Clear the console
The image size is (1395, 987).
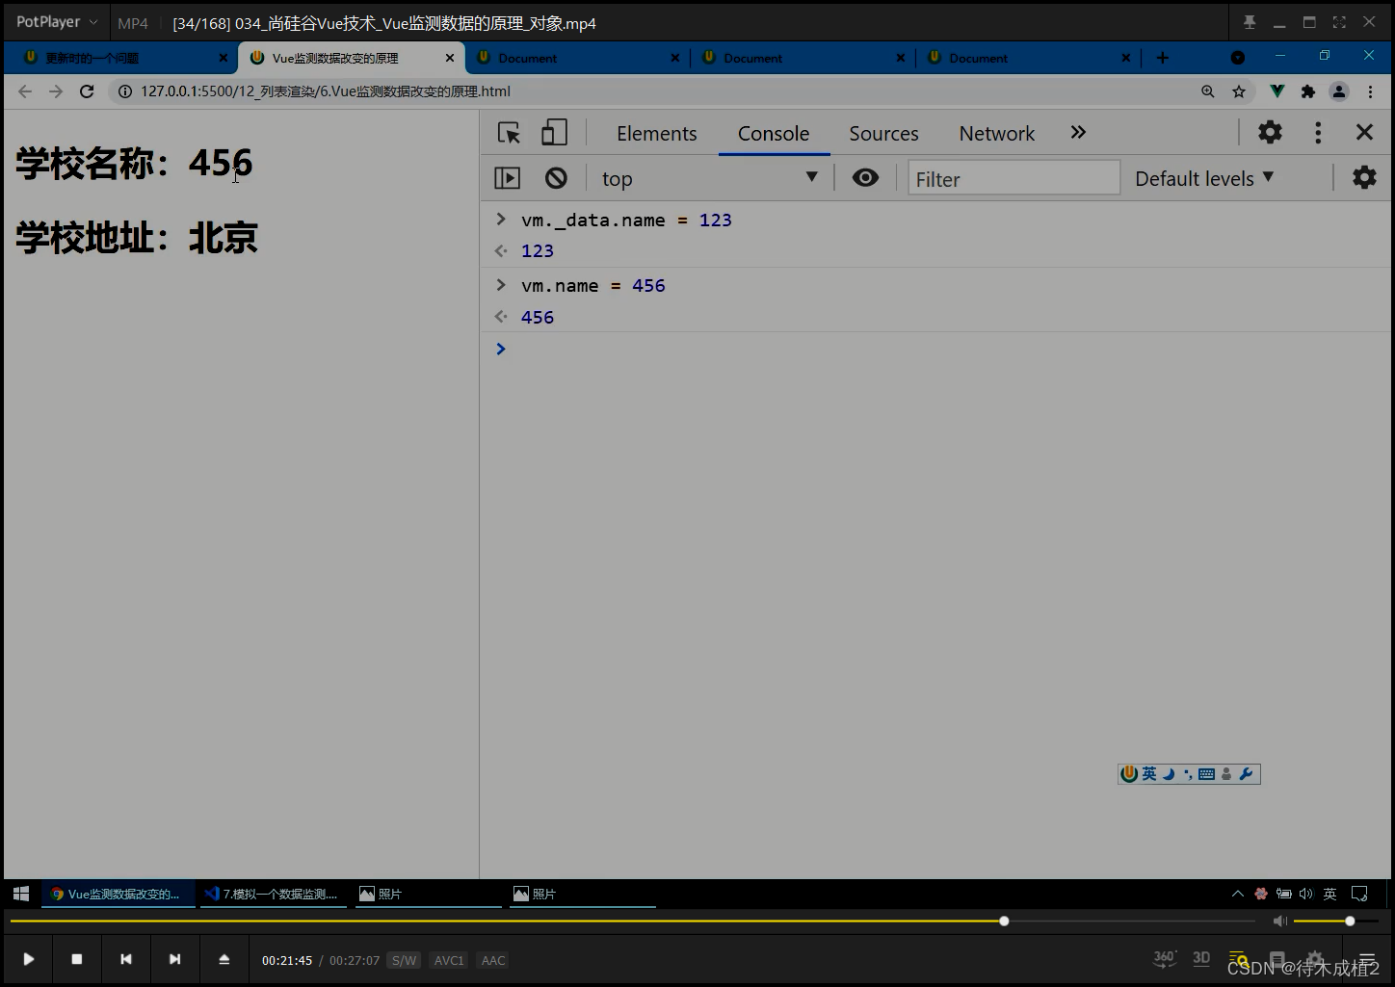pyautogui.click(x=556, y=178)
